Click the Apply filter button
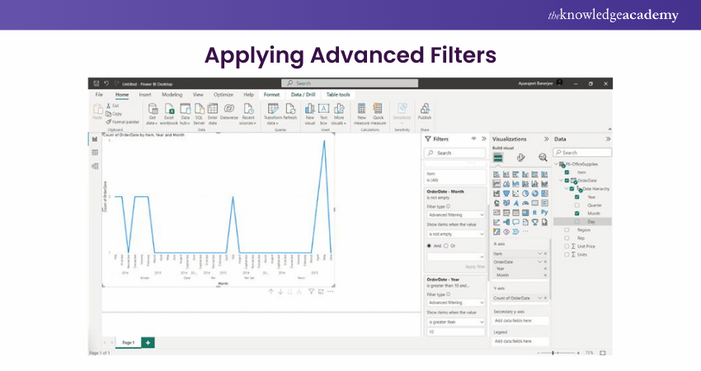The height and width of the screenshot is (371, 701). coord(475,266)
